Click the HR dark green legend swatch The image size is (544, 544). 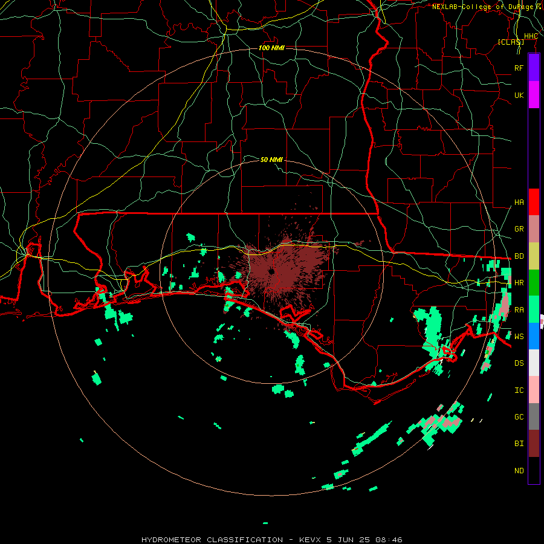tap(534, 282)
